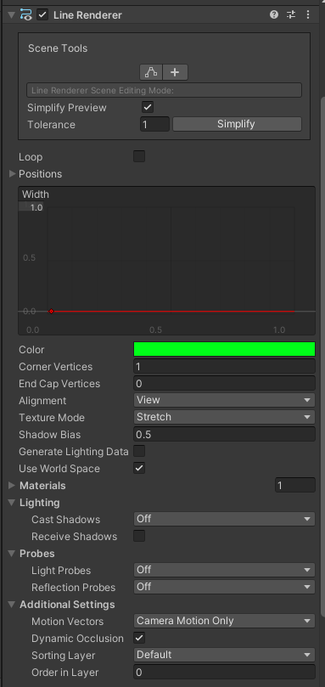Enable the Loop checkbox

[x=139, y=156]
